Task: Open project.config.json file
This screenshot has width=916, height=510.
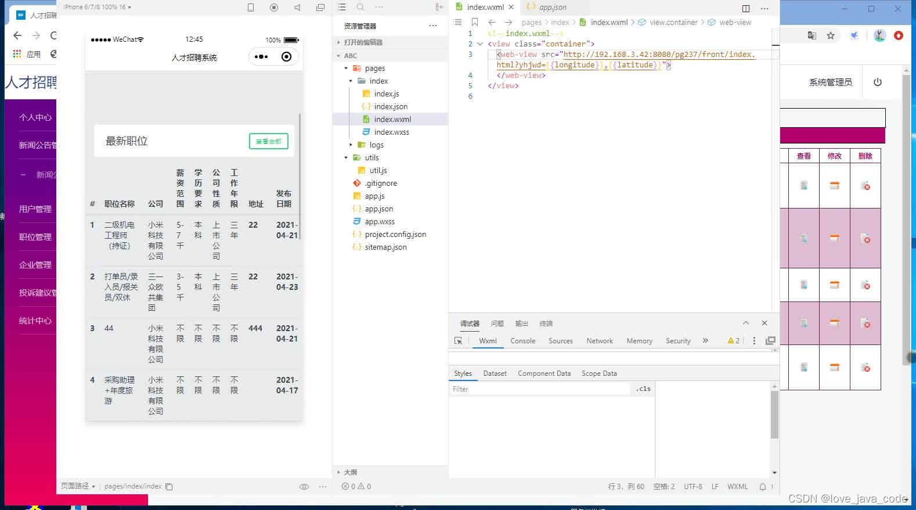Action: (395, 235)
